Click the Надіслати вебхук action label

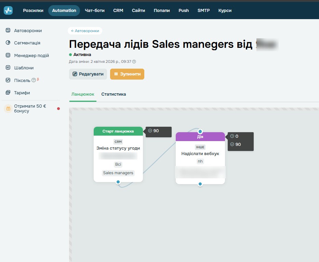[200, 154]
